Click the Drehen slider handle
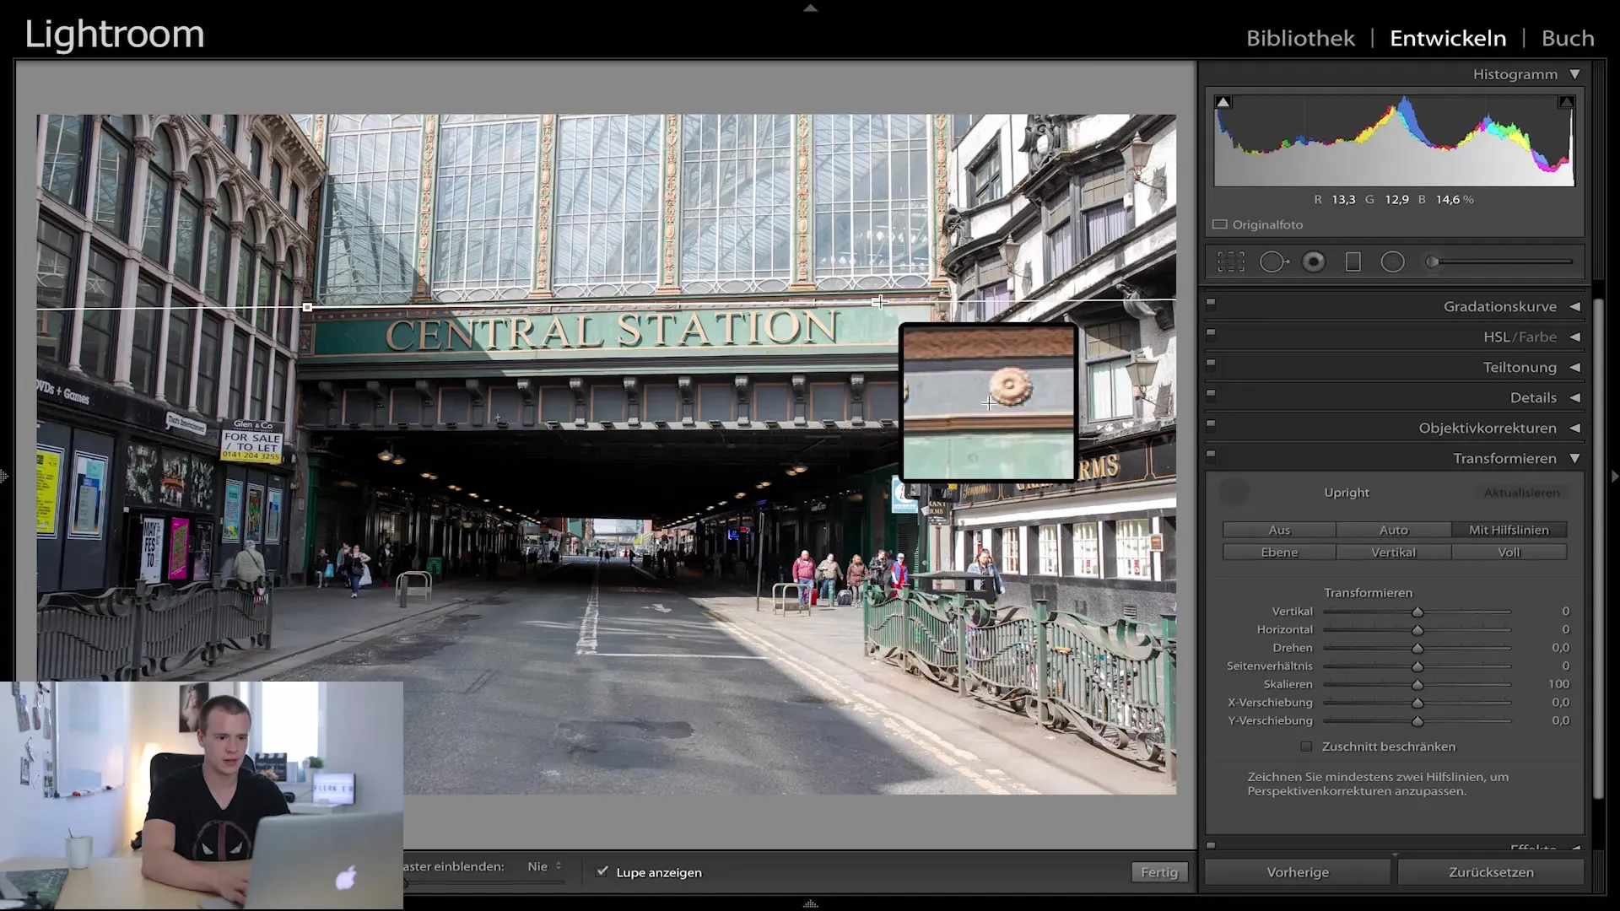 (x=1417, y=649)
